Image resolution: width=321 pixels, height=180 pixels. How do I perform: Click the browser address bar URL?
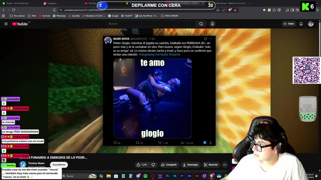click(85, 10)
